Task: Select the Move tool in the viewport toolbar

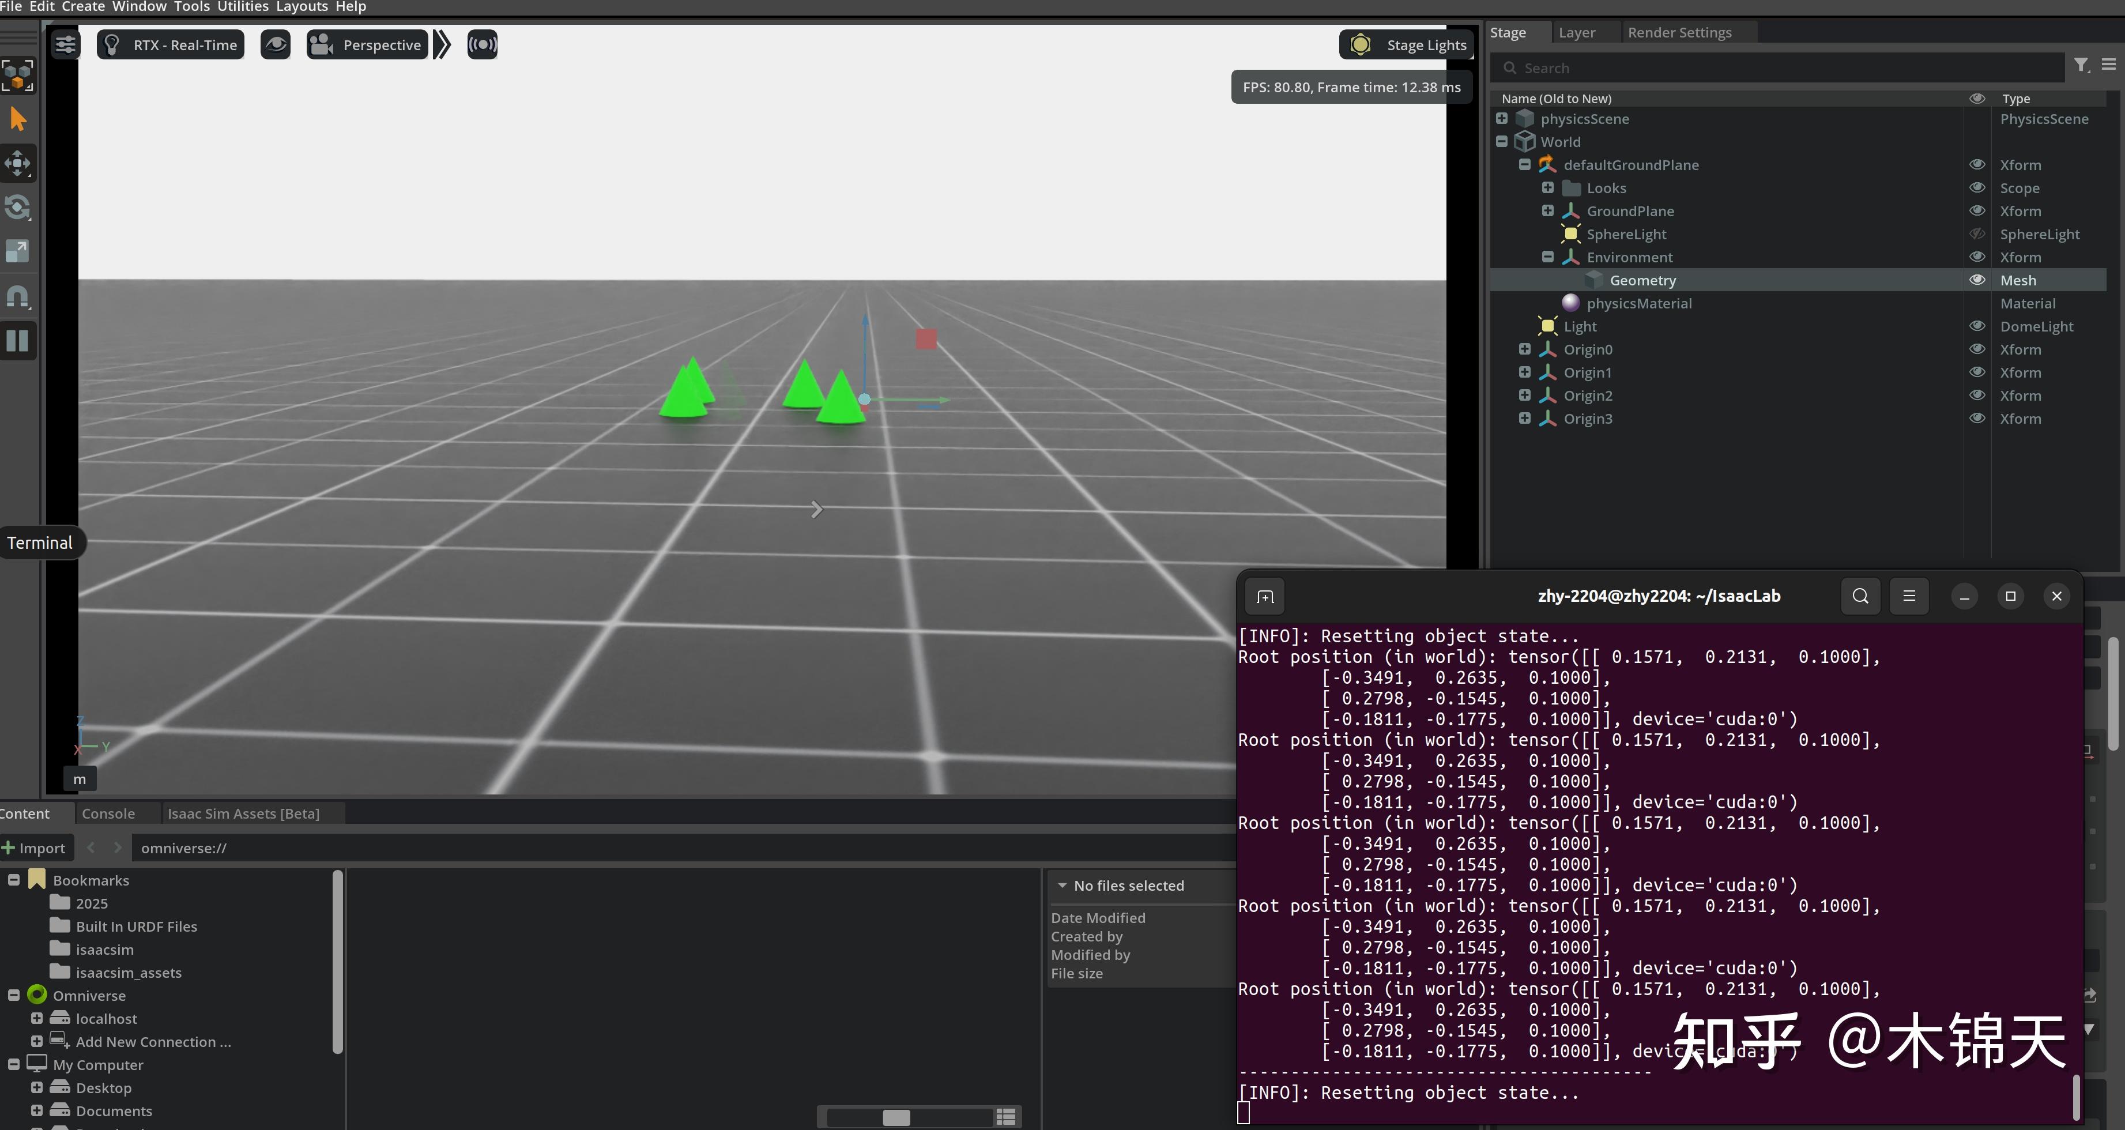Action: pos(17,163)
